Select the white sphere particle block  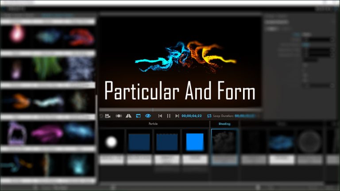pos(112,147)
